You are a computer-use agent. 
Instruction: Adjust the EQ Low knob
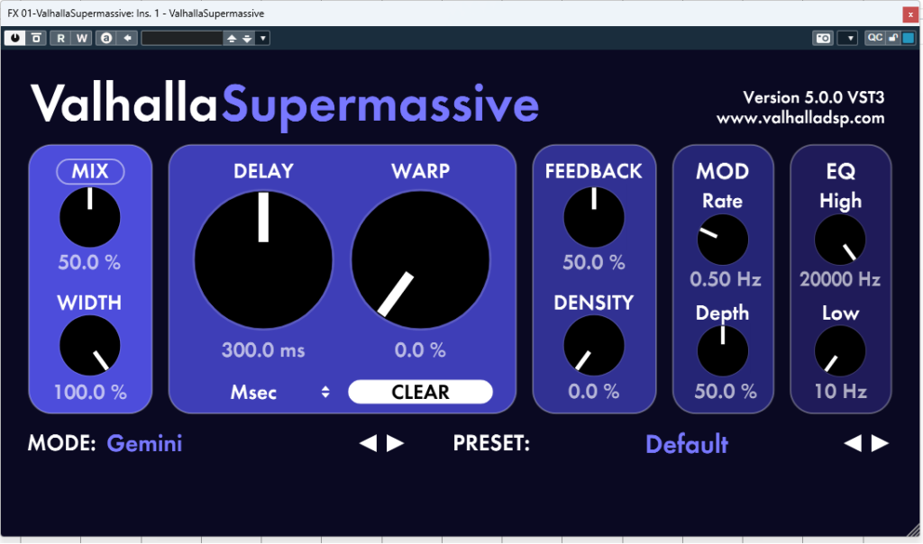click(840, 351)
